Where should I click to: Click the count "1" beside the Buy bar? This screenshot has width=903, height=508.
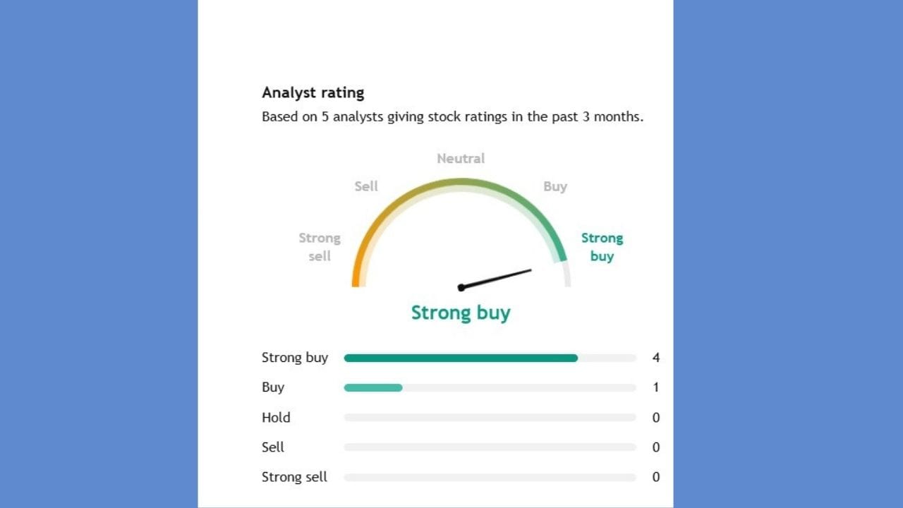[656, 387]
